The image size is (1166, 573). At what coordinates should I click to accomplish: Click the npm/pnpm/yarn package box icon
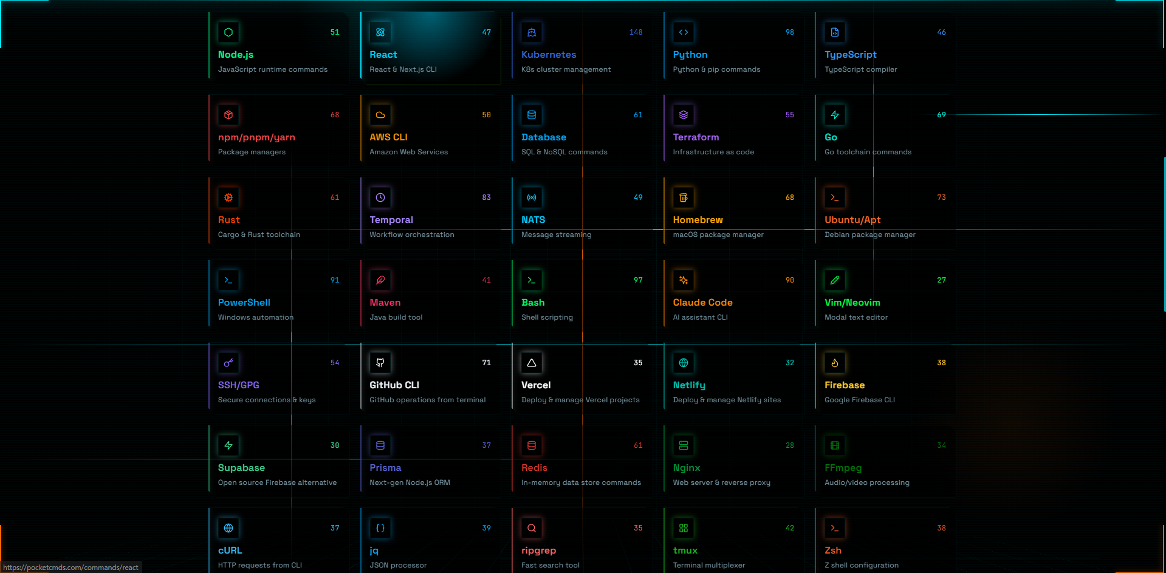coord(228,115)
